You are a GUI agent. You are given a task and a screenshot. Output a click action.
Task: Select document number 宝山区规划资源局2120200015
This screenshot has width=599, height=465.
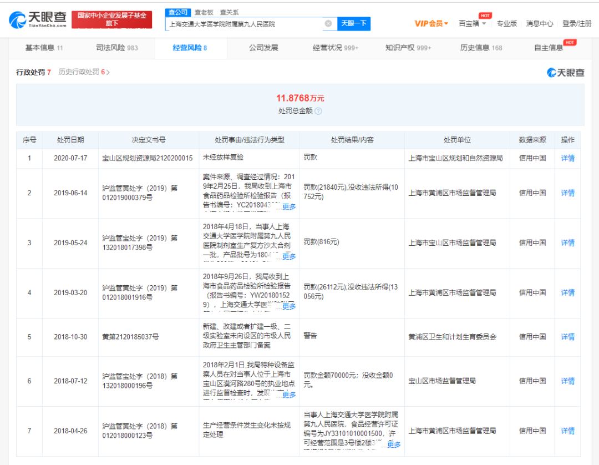(x=148, y=158)
